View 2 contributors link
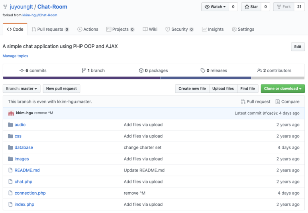 274,70
